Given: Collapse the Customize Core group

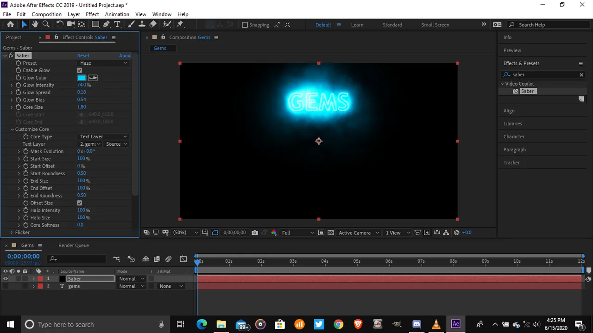Looking at the screenshot, I should click(12, 129).
